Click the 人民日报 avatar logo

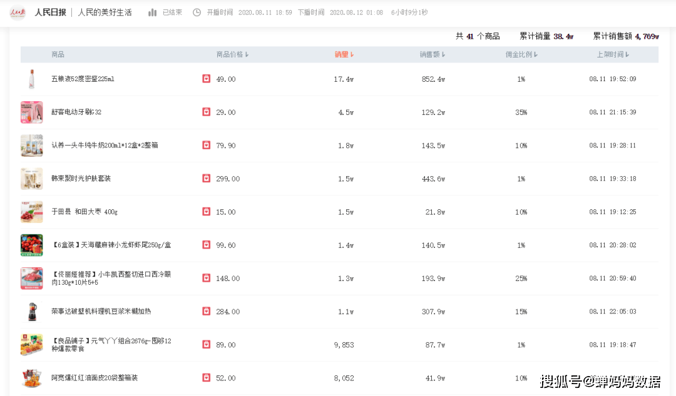(18, 12)
